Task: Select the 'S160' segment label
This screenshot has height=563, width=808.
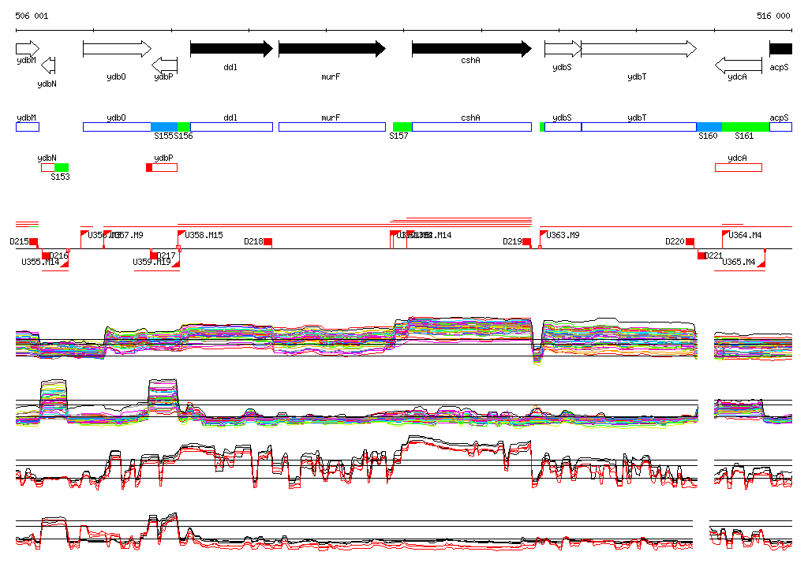Action: coord(708,136)
